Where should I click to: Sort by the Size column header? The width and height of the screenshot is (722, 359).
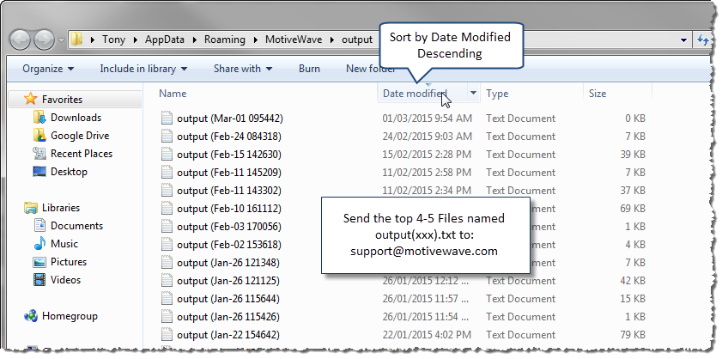(598, 94)
